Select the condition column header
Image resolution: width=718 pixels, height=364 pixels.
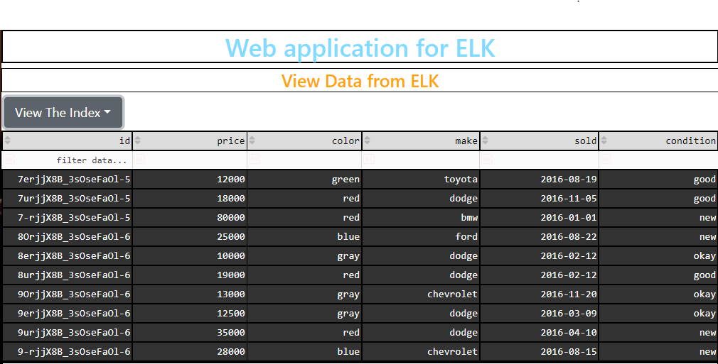tap(658, 140)
